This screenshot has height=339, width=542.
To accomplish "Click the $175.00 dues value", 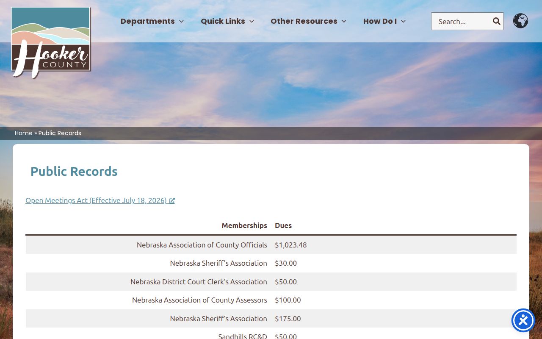I will click(288, 319).
